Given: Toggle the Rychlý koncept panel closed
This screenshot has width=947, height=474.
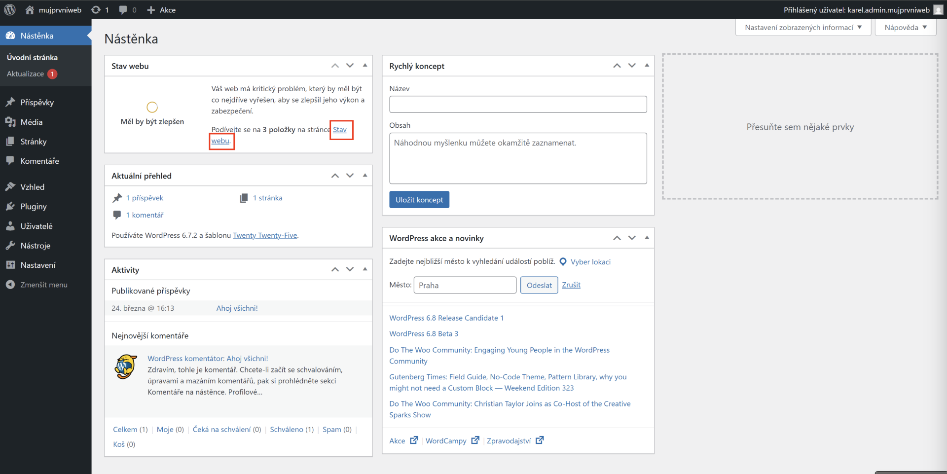Looking at the screenshot, I should pyautogui.click(x=647, y=66).
